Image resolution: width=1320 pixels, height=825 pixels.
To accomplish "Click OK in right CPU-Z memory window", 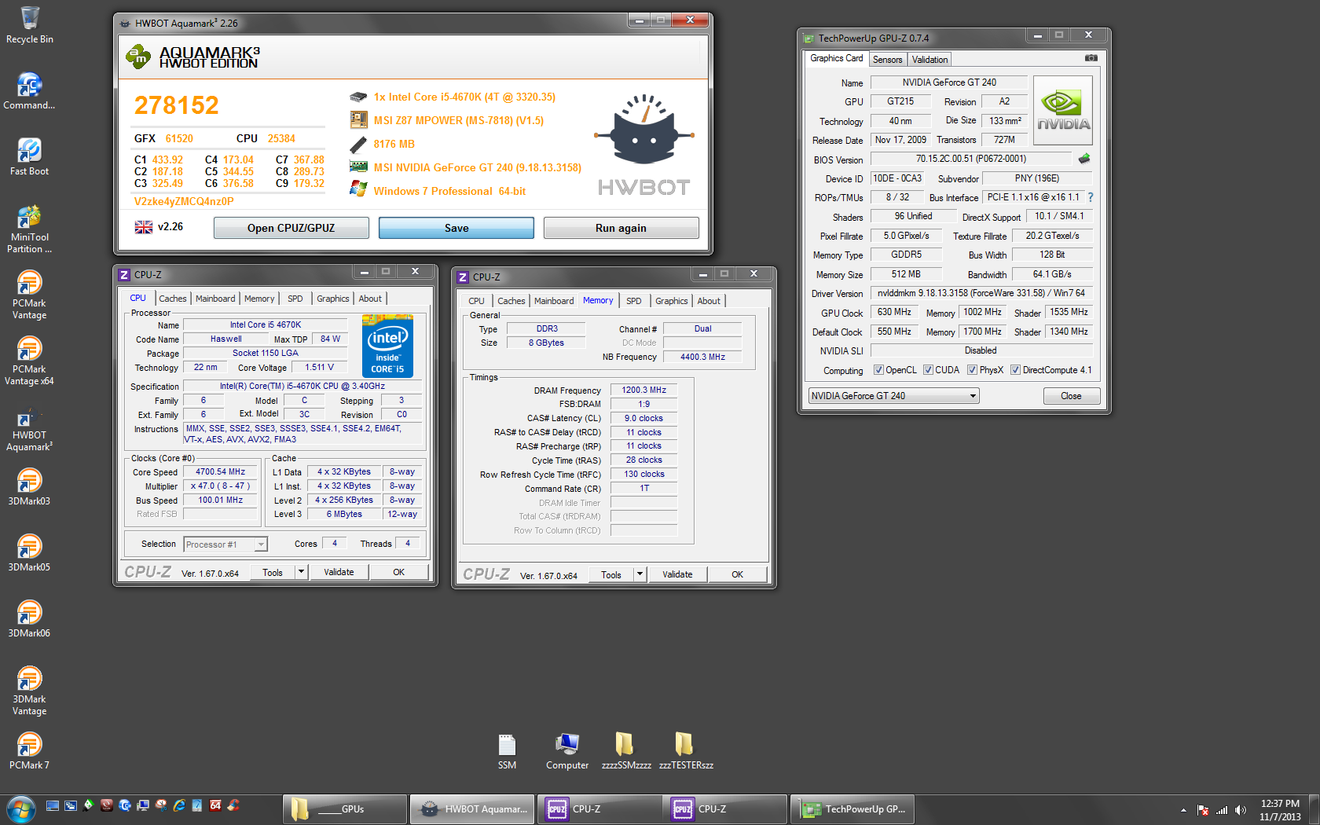I will click(737, 574).
